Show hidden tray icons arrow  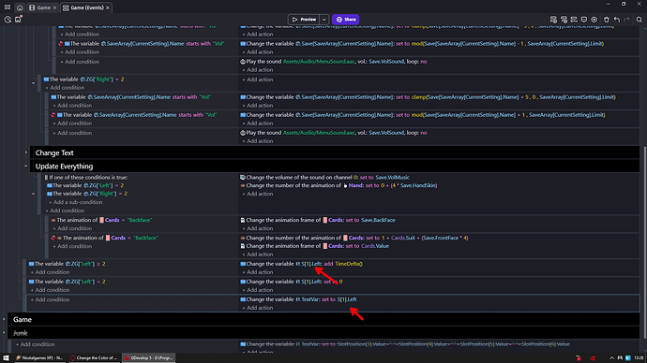coord(611,358)
